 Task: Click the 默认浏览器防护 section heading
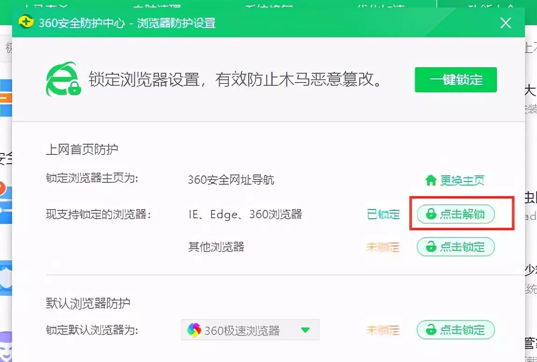click(x=88, y=303)
